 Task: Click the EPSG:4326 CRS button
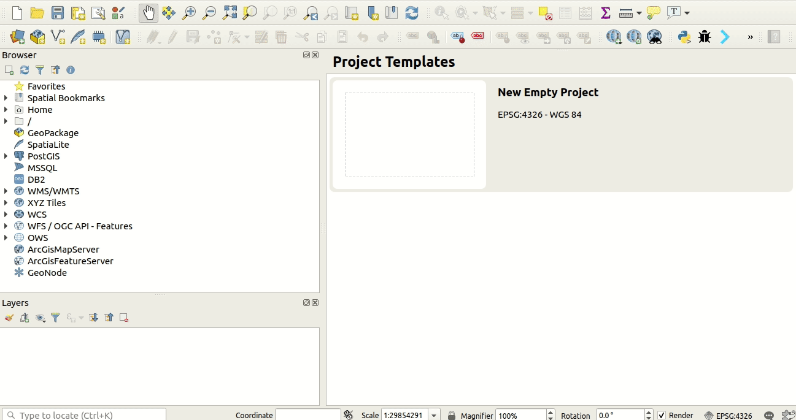(x=728, y=415)
